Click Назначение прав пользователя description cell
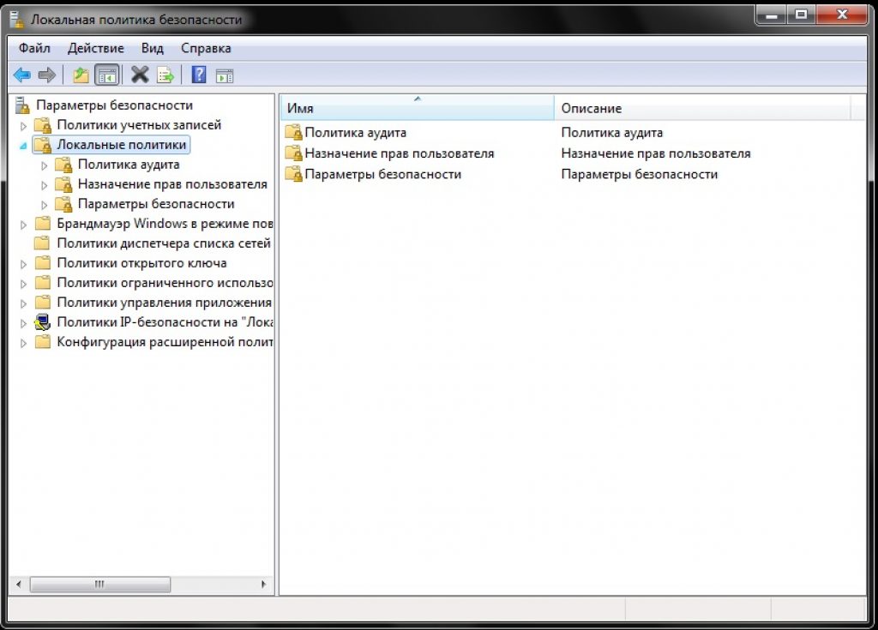878x630 pixels. tap(656, 153)
